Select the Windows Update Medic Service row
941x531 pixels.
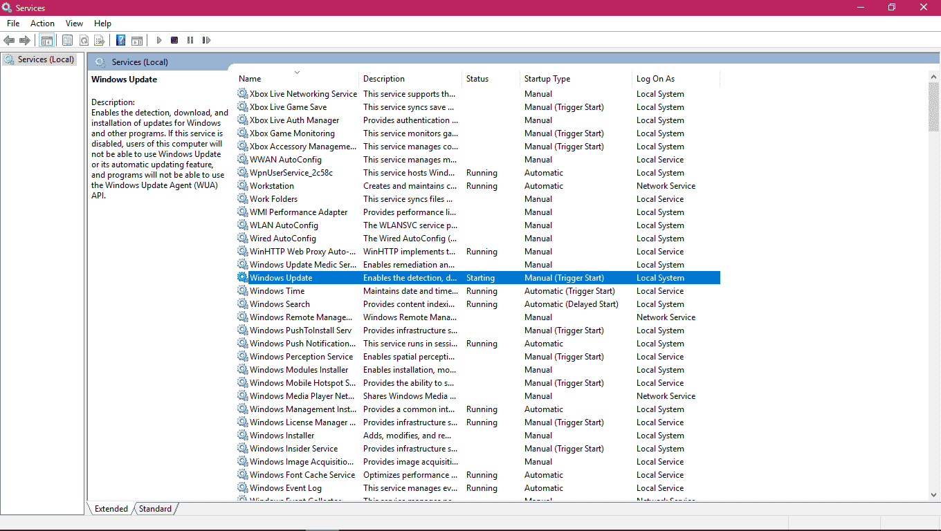click(x=478, y=265)
